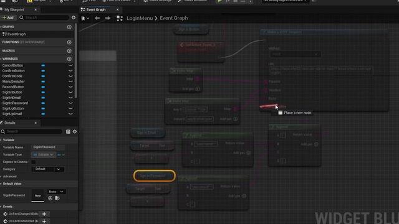Close the Event Graph tab

click(117, 10)
